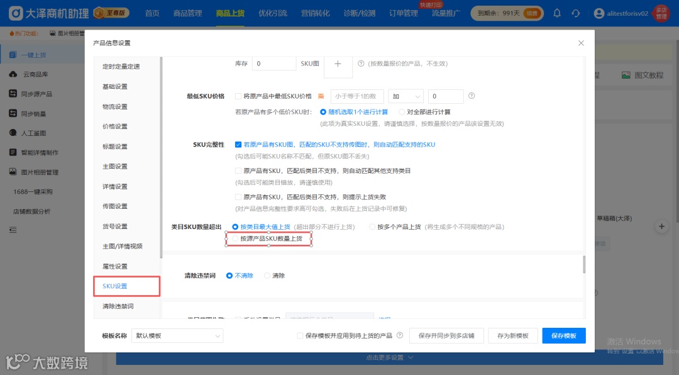Check 则自动匹配其他支持类目 checkbox
The height and width of the screenshot is (375, 679).
[238, 171]
